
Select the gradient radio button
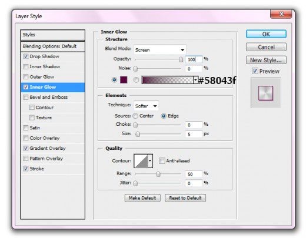[x=136, y=80]
